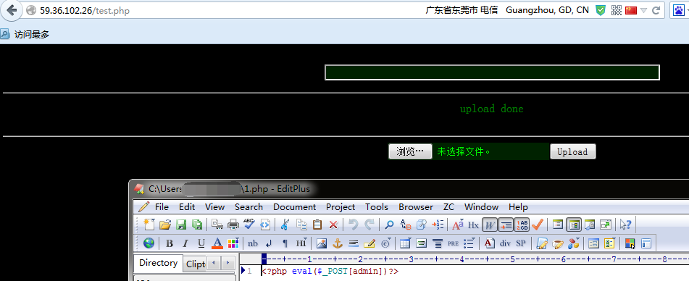The width and height of the screenshot is (689, 281).
Task: Click the Go to Line icon
Action: [x=438, y=225]
